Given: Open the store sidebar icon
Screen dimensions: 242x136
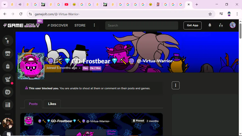Looking at the screenshot, I should [x=8, y=53].
